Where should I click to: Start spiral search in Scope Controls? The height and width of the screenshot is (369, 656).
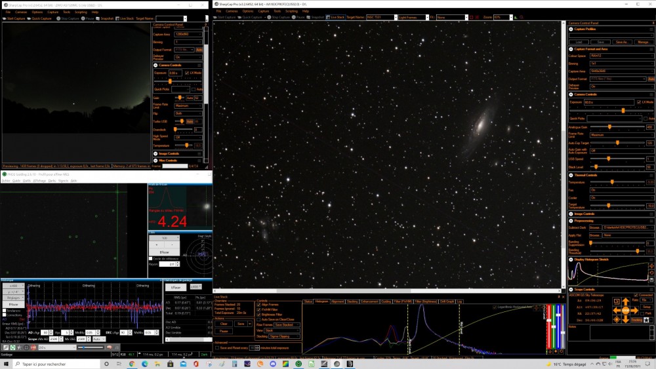617,301
